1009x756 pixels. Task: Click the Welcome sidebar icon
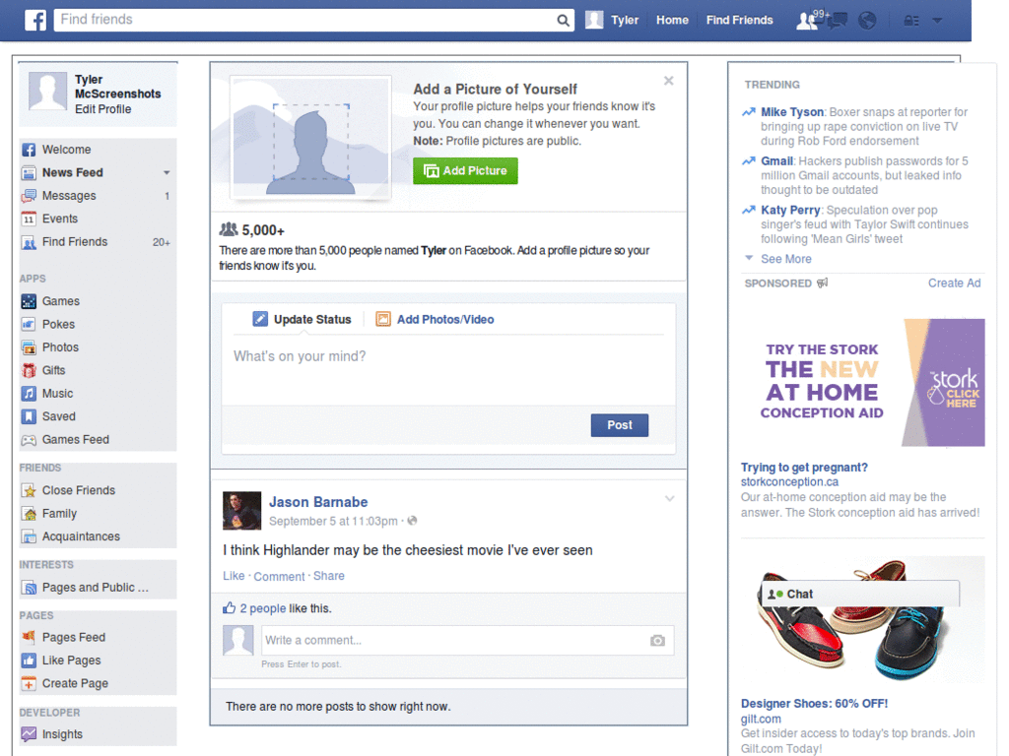[x=29, y=150]
